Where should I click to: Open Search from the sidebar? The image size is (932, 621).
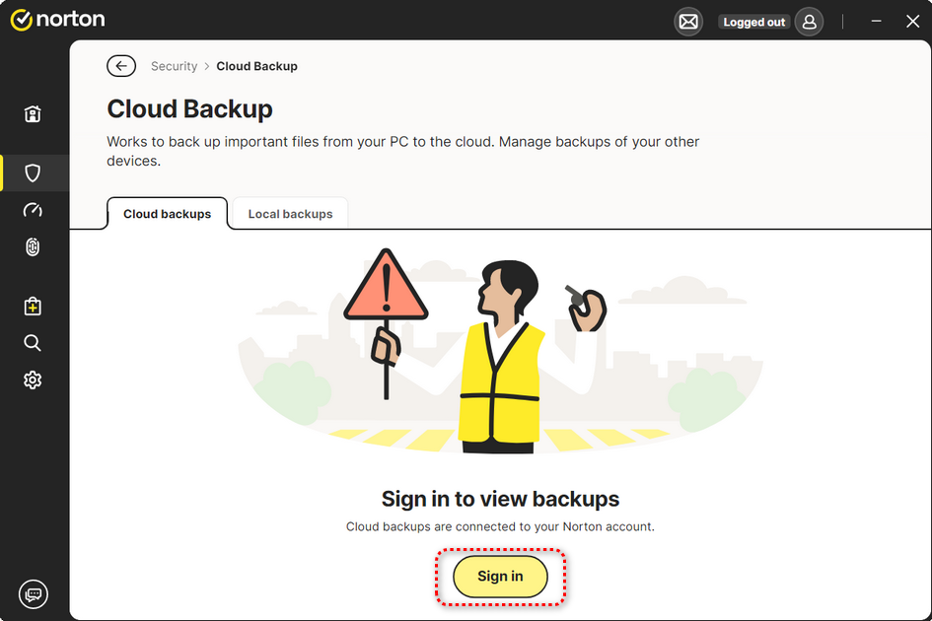click(33, 343)
